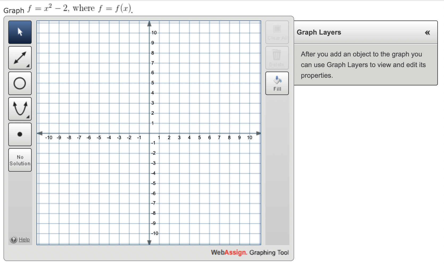Screen dimensions: 444x264
Task: Click the Graph Layers panel header
Action: click(x=318, y=32)
